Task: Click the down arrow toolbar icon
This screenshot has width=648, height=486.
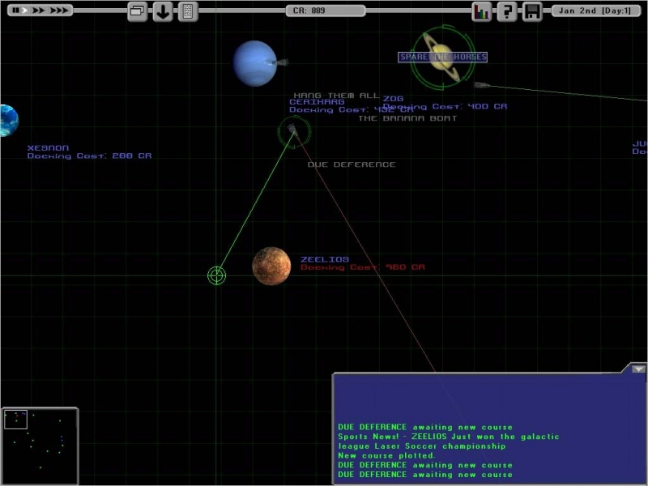Action: pos(163,11)
